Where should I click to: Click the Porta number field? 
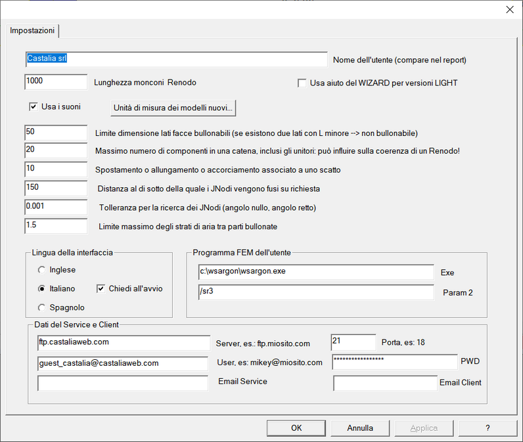click(x=353, y=342)
